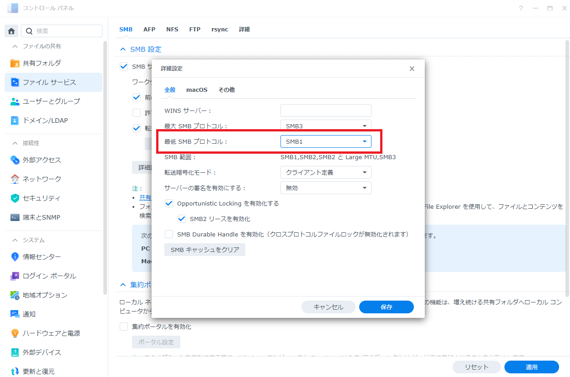The width and height of the screenshot is (570, 377).
Task: Open 端末とSNMP terminal icon
Action: [x=15, y=217]
